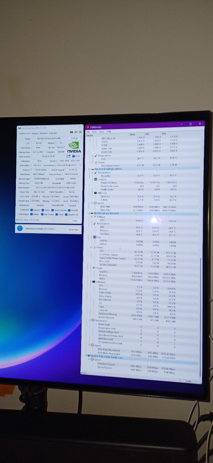Image resolution: width=213 pixels, height=463 pixels.
Task: Click the BIOS export share icon in GPU-Z
Action: pyautogui.click(x=68, y=156)
